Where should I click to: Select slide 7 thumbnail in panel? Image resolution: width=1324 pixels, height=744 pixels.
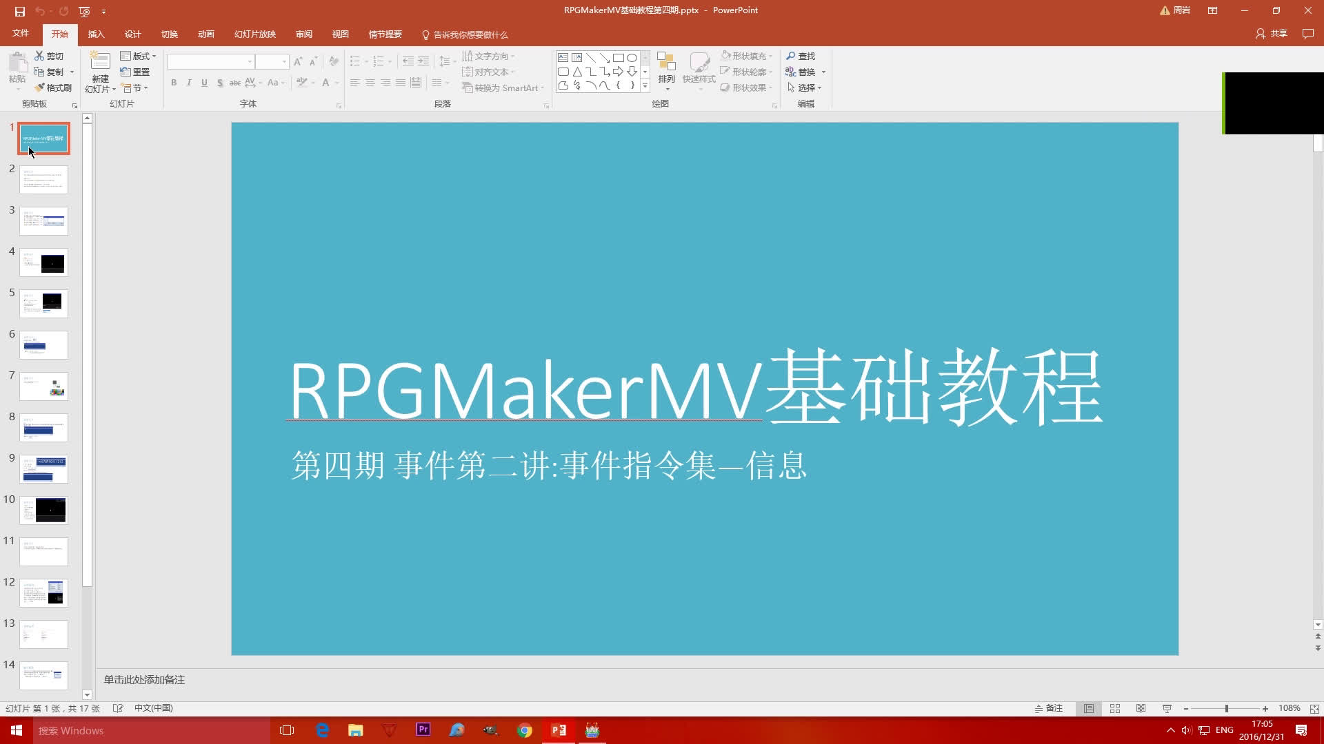(43, 386)
